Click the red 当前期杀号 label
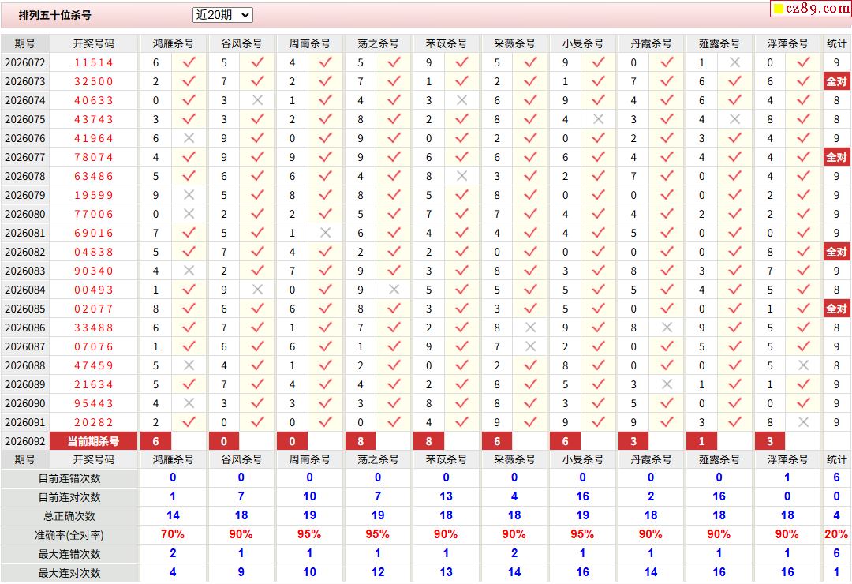 coord(94,441)
